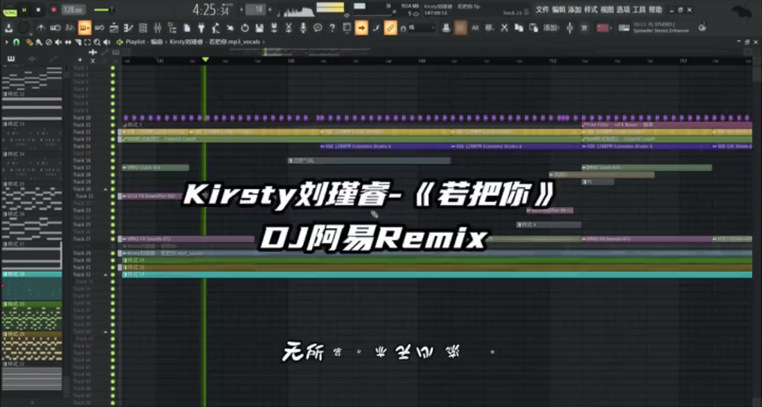Open the 编辑 menu
Screen dimensions: 762x407
pyautogui.click(x=558, y=10)
